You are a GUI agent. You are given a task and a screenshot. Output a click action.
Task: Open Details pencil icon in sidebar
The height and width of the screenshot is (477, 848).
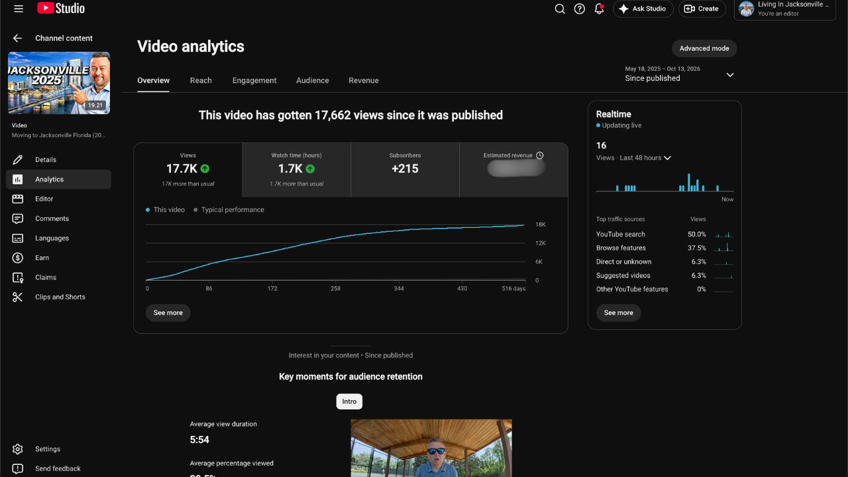(x=18, y=160)
